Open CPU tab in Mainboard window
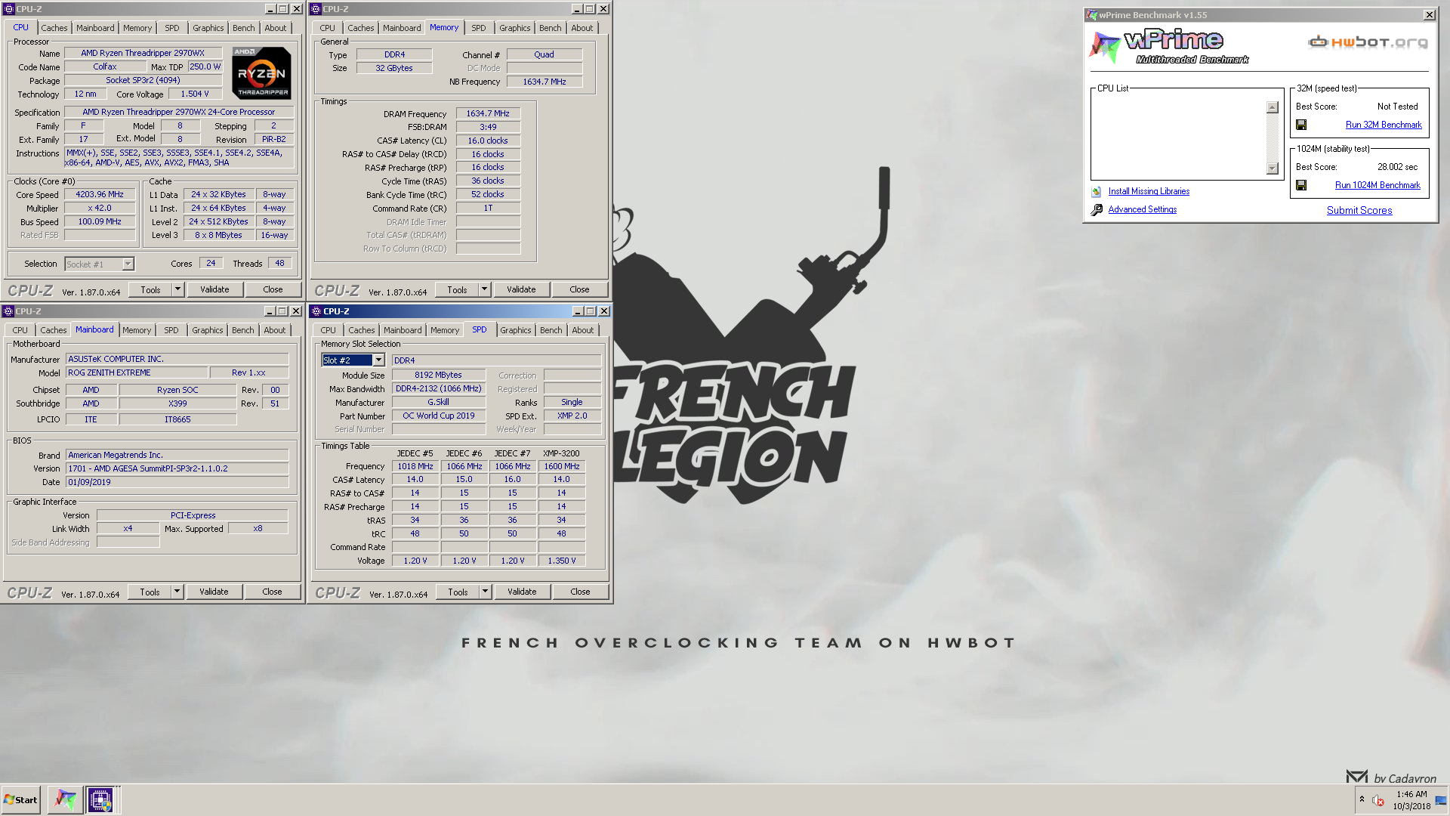The width and height of the screenshot is (1450, 816). (x=20, y=330)
